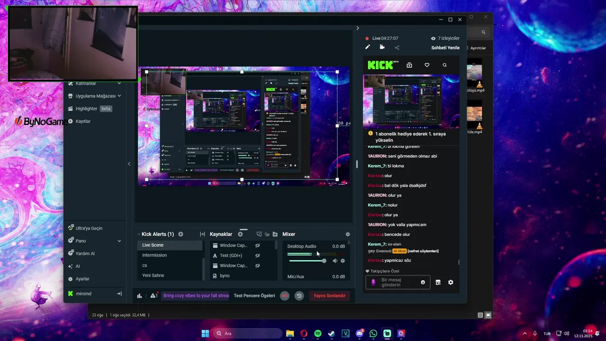
Task: Open Kick chat settings gear
Action: [x=451, y=282]
